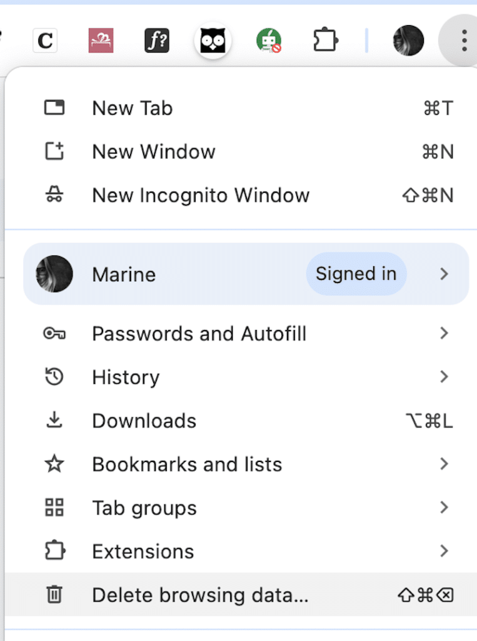Expand the Marine profile submenu chevron
Image resolution: width=477 pixels, height=641 pixels.
click(x=444, y=274)
